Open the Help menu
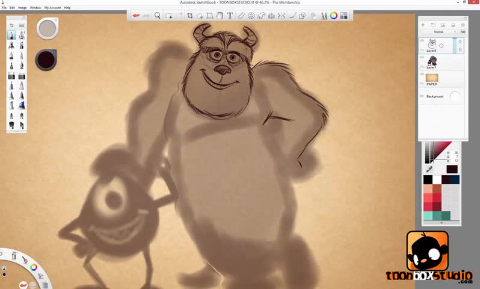480x289 pixels. (x=67, y=8)
